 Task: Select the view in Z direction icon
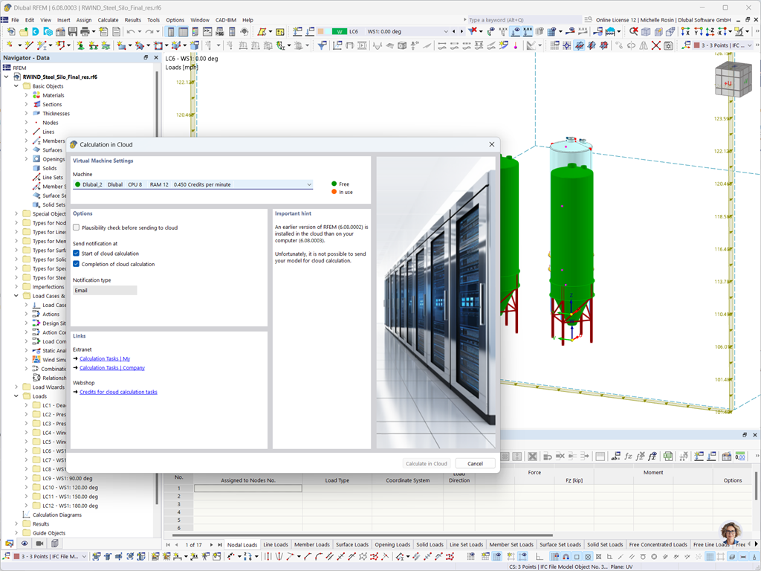(710, 31)
